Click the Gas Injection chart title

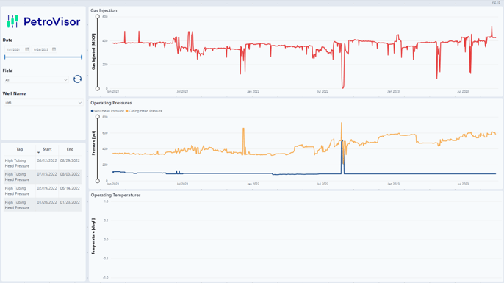[104, 10]
